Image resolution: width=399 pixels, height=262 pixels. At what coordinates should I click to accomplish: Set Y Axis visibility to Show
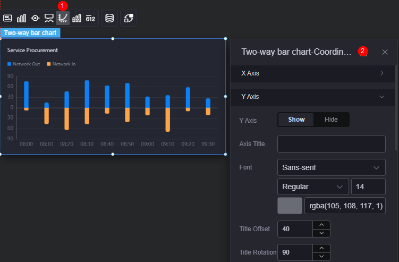tap(296, 120)
